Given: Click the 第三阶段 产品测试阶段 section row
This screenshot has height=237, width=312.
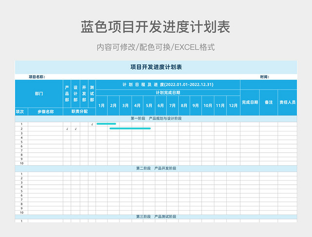Looking at the screenshot, I should 156,216.
